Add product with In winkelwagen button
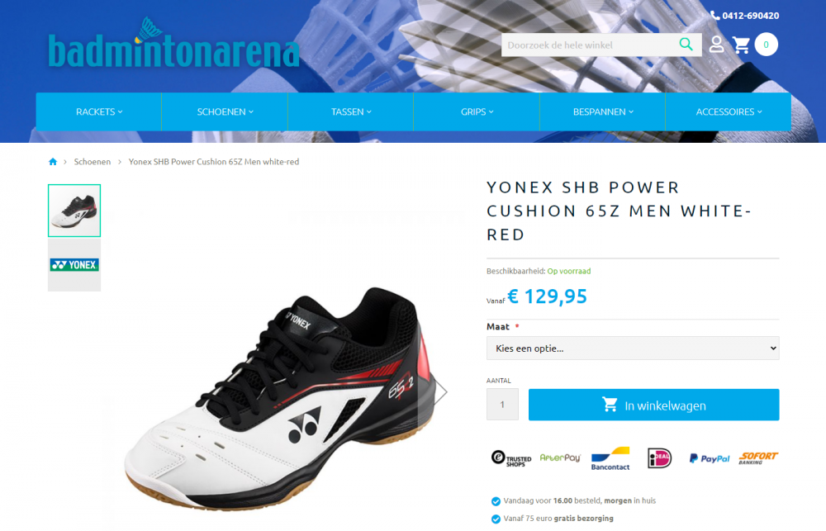This screenshot has height=531, width=826. 653,405
